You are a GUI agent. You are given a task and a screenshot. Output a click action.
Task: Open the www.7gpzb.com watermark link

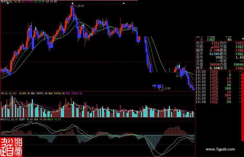[x=220, y=149]
